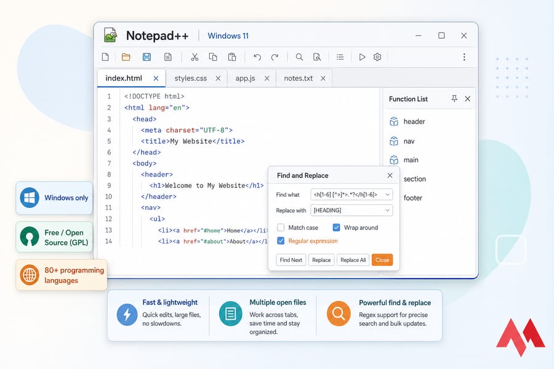Click the document page icon in toolbar
This screenshot has width=554, height=369.
[168, 57]
